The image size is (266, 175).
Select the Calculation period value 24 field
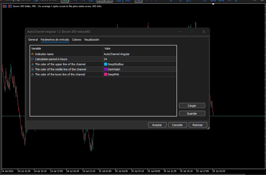(x=140, y=59)
